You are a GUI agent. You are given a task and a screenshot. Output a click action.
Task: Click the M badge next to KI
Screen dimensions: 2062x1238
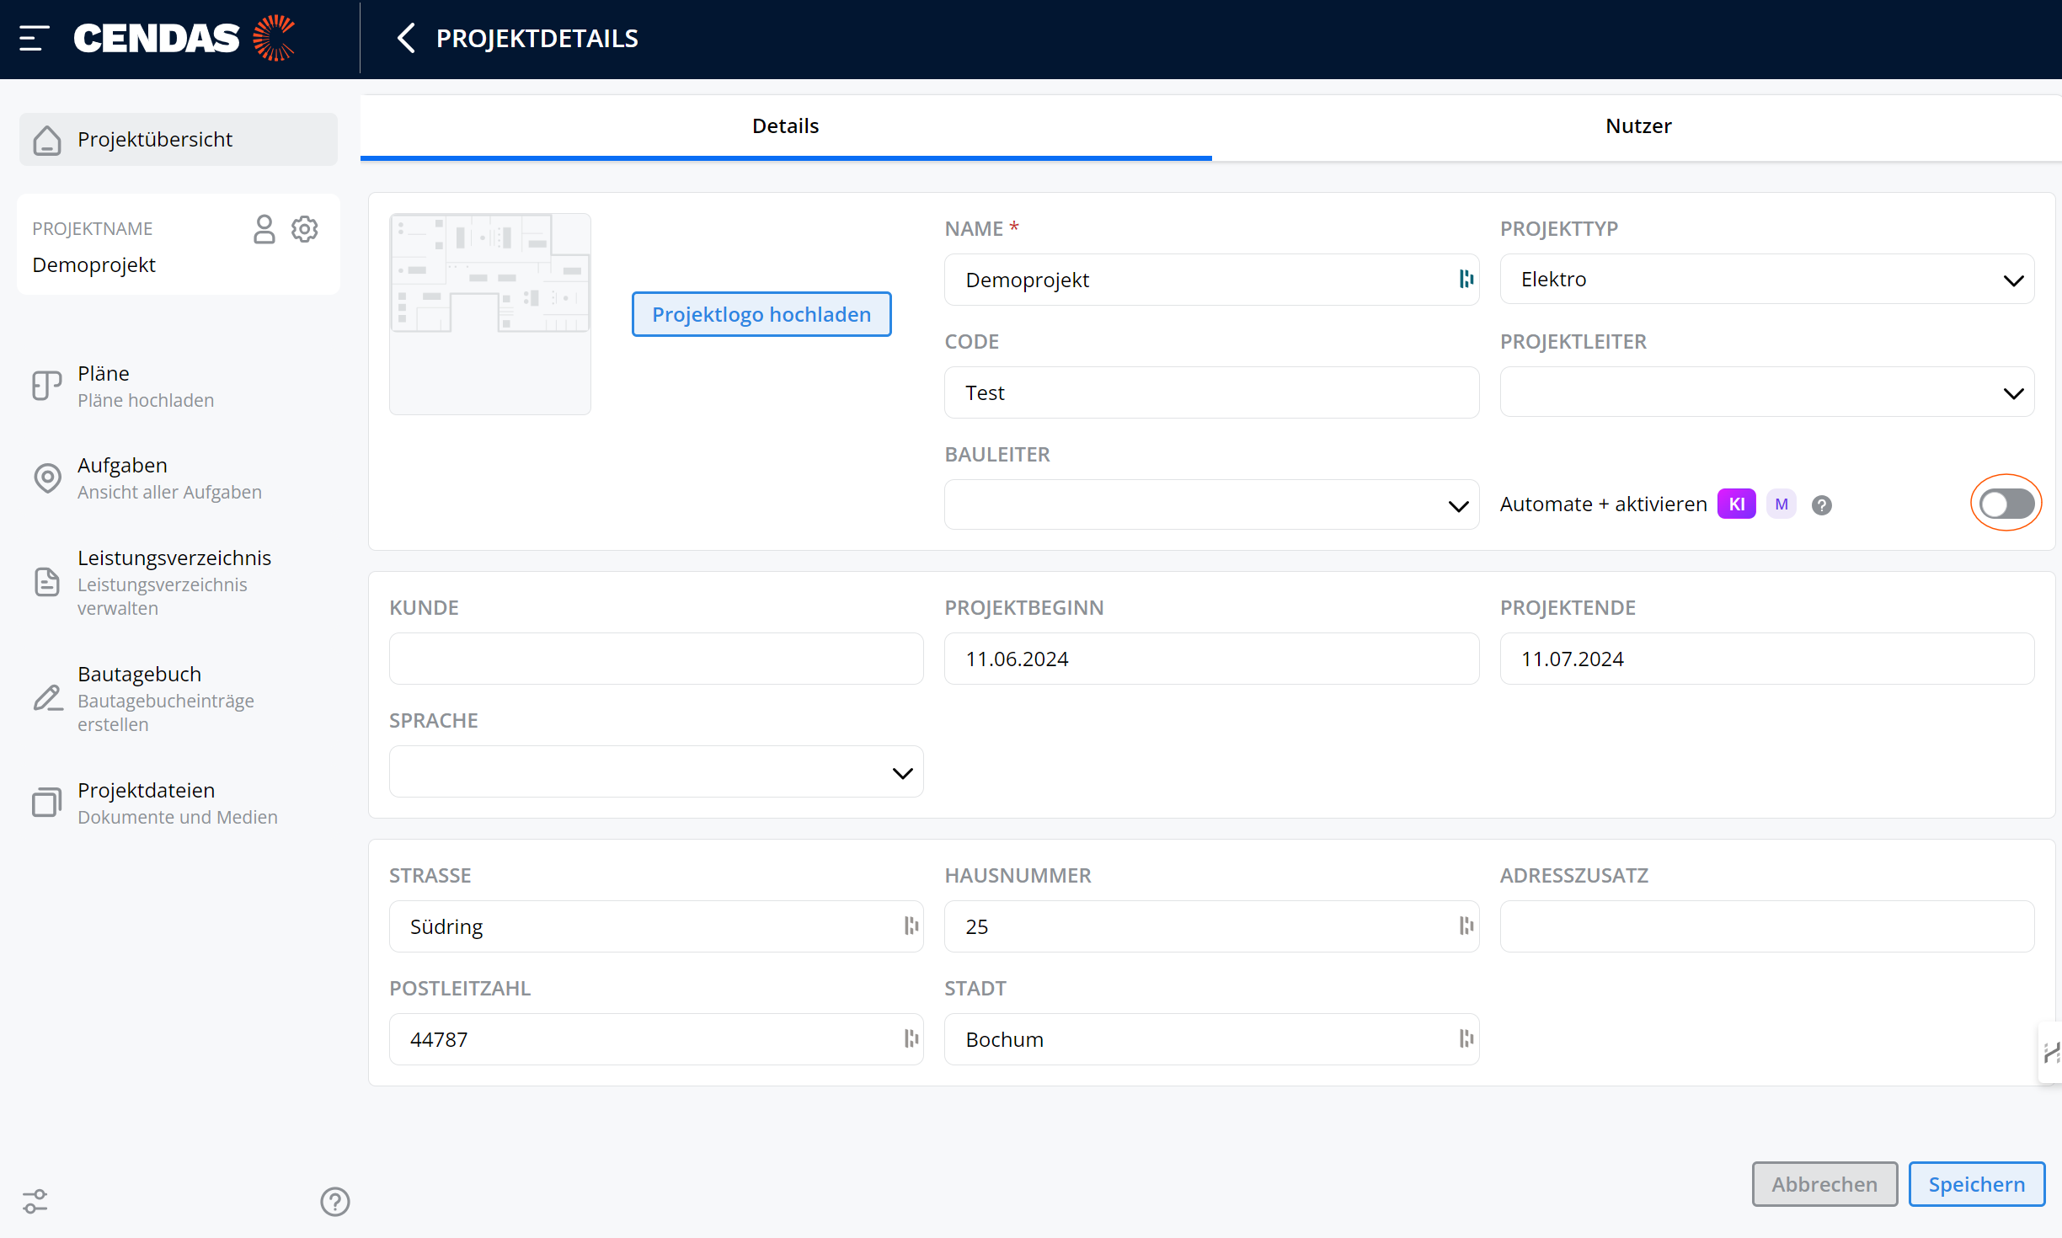(1781, 504)
